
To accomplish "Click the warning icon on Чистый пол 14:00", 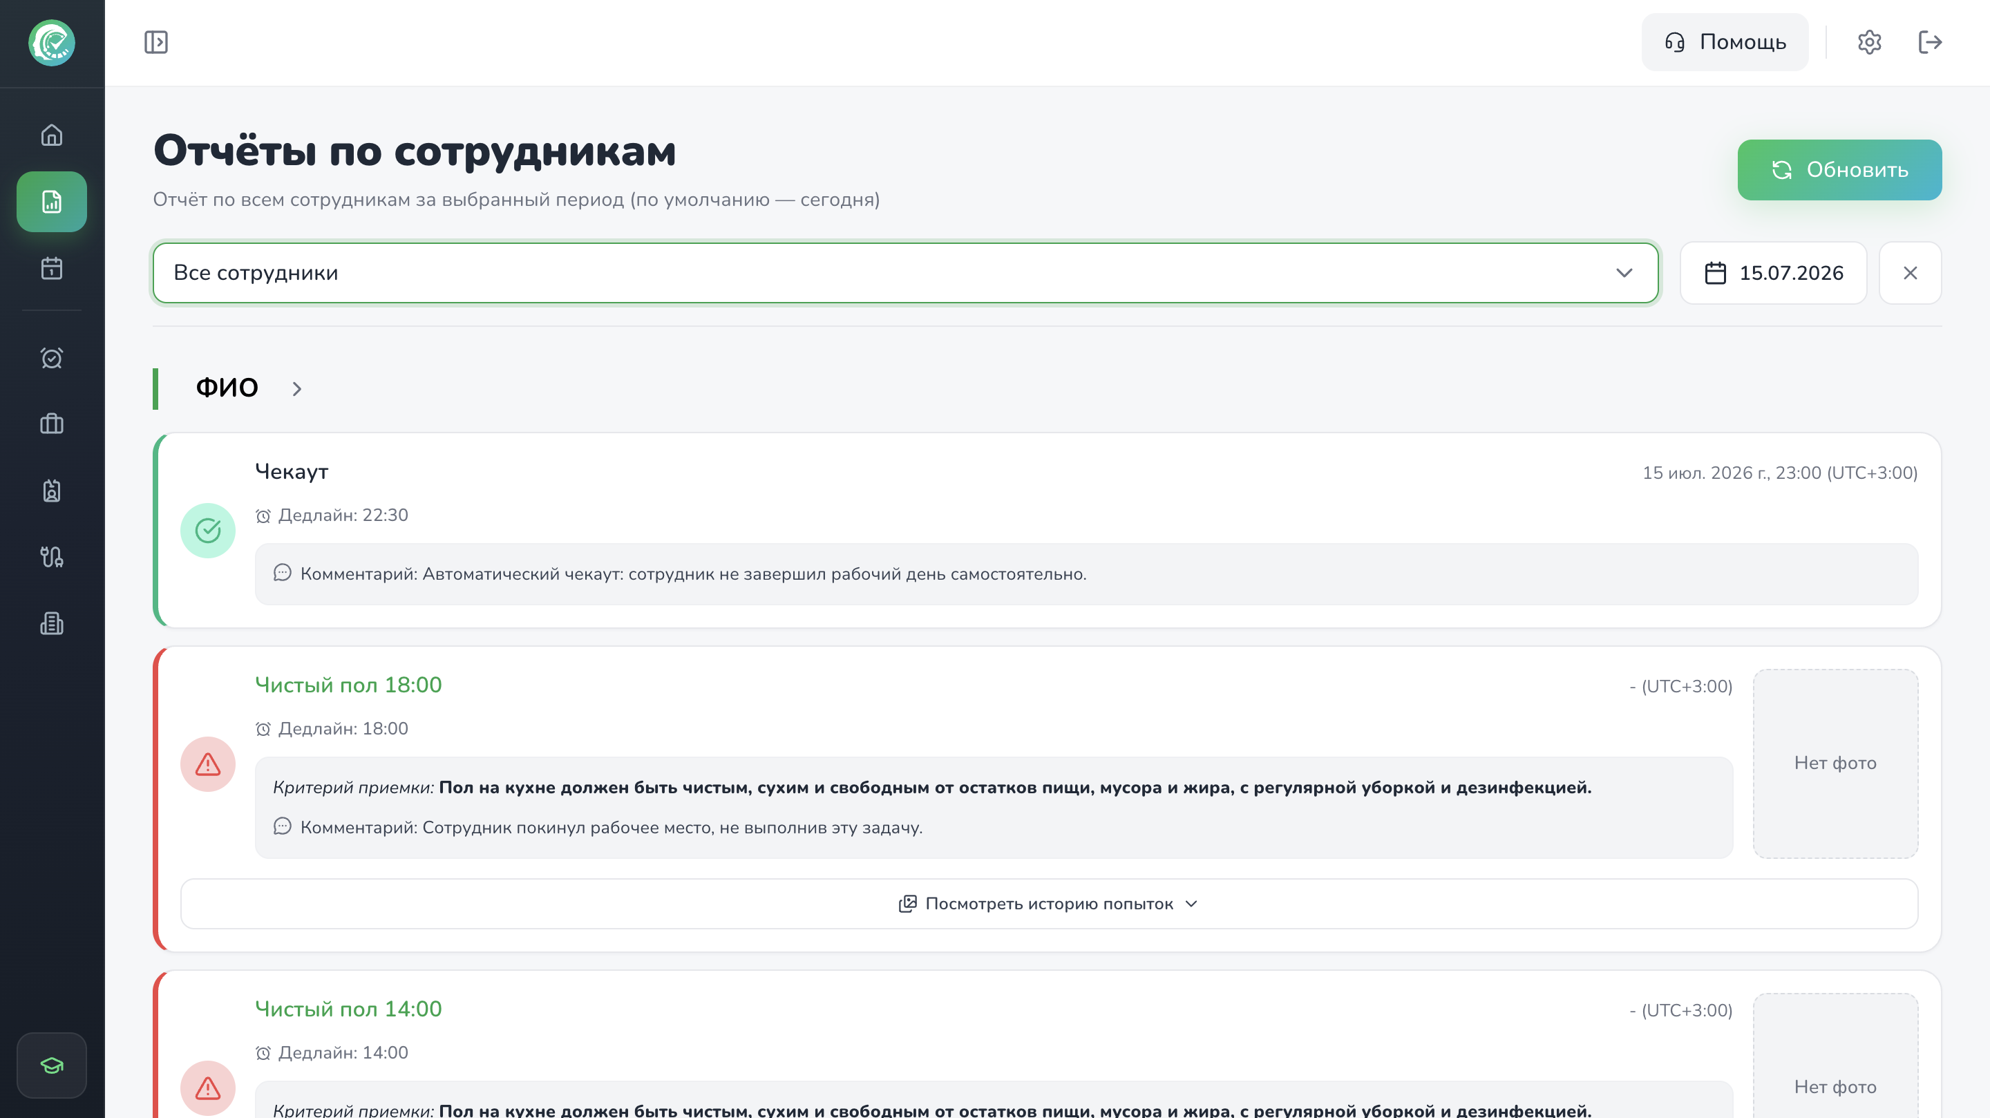I will (x=208, y=1088).
